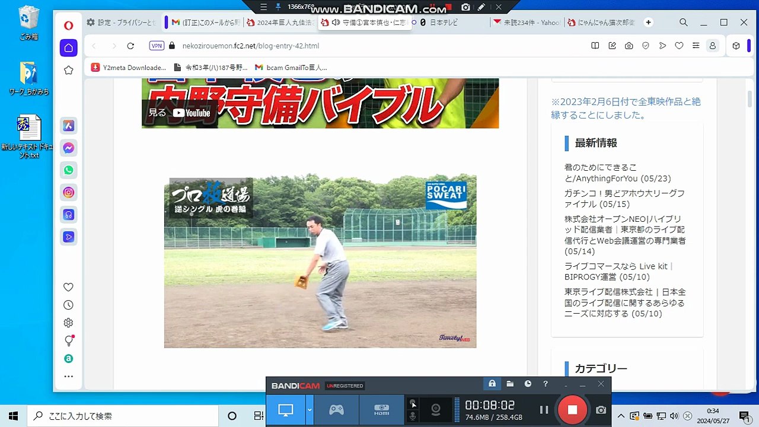Open the sidebar music player icon

(x=68, y=215)
